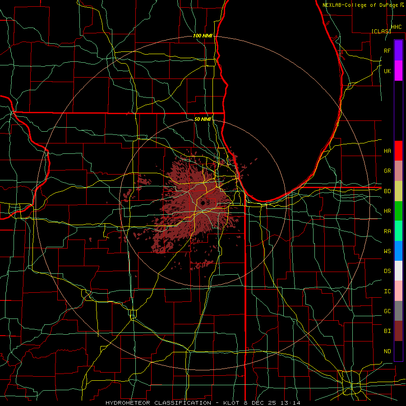406x406 pixels.
Task: Click the [CLAS] units label
Action: tap(381, 31)
